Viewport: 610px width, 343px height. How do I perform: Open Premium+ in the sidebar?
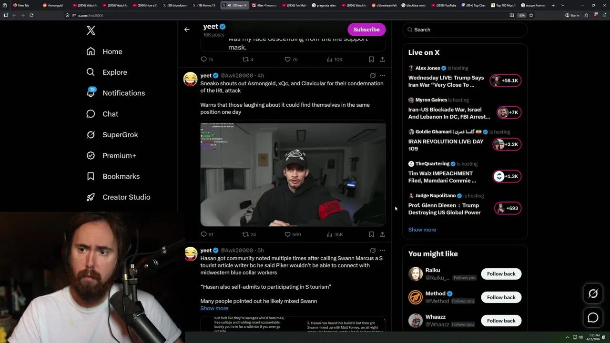click(111, 155)
